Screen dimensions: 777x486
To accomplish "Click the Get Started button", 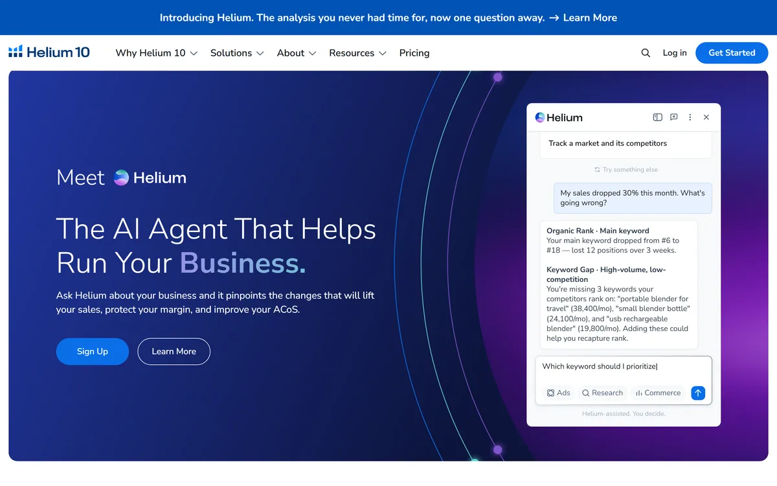I will point(732,53).
